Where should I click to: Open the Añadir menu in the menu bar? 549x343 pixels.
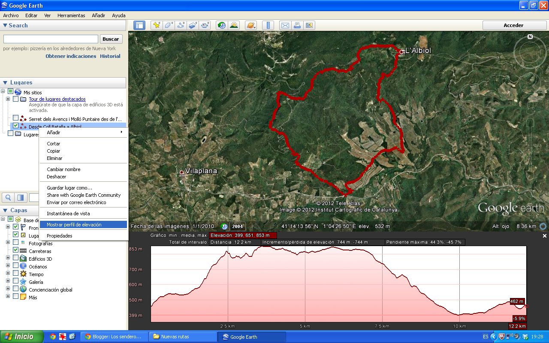click(98, 15)
